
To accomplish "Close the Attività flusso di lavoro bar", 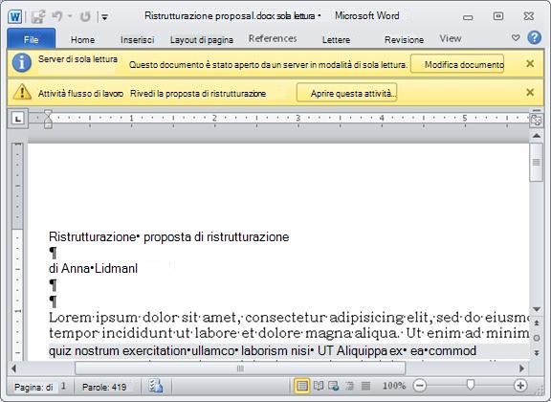I will (x=530, y=93).
